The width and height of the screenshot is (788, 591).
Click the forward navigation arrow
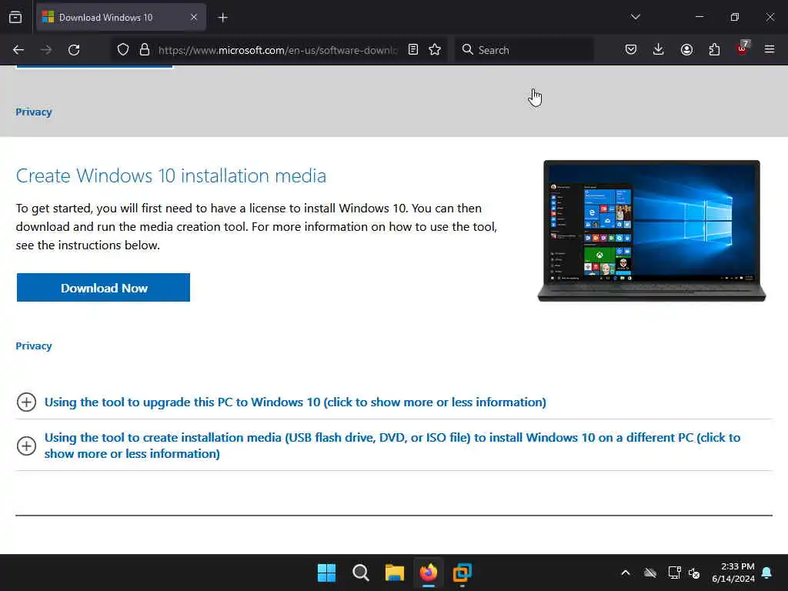tap(46, 50)
